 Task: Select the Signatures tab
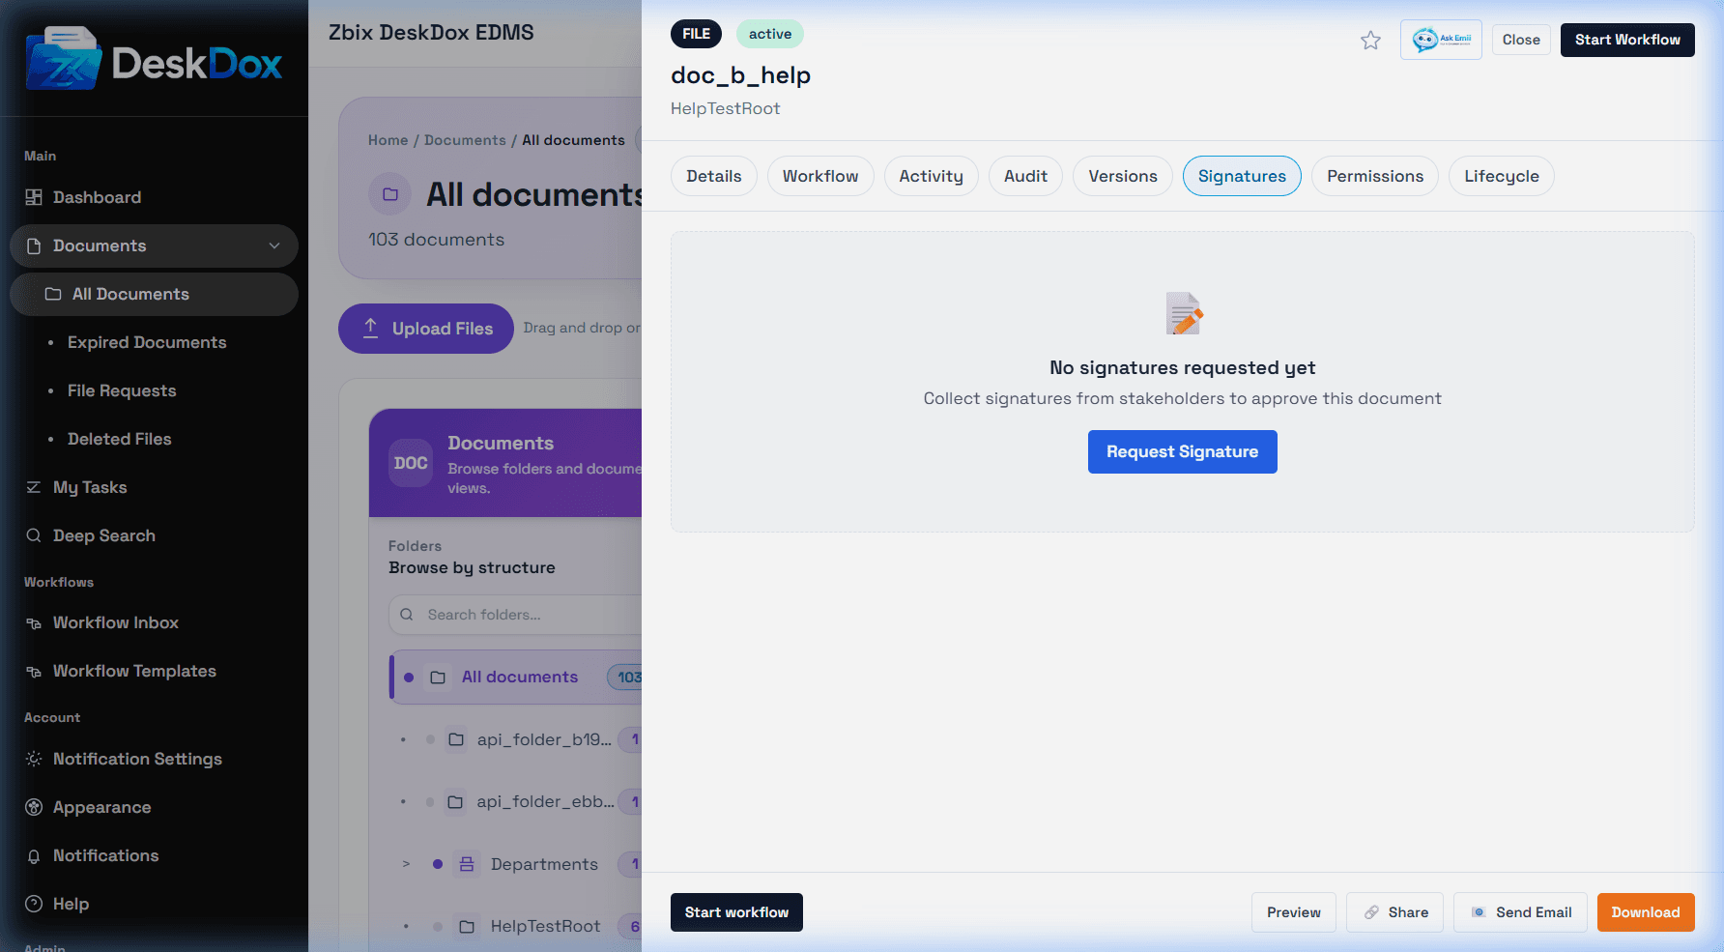coord(1242,176)
